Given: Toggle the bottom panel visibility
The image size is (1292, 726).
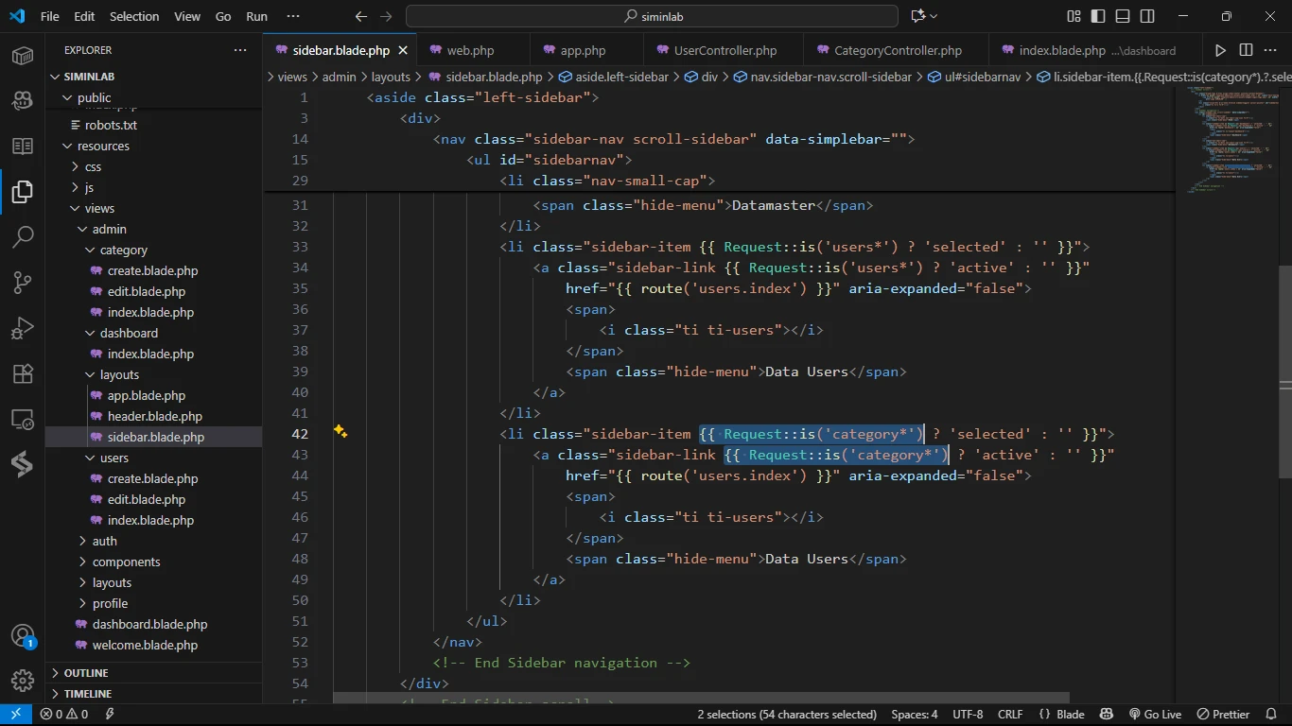Looking at the screenshot, I should coord(1123,16).
